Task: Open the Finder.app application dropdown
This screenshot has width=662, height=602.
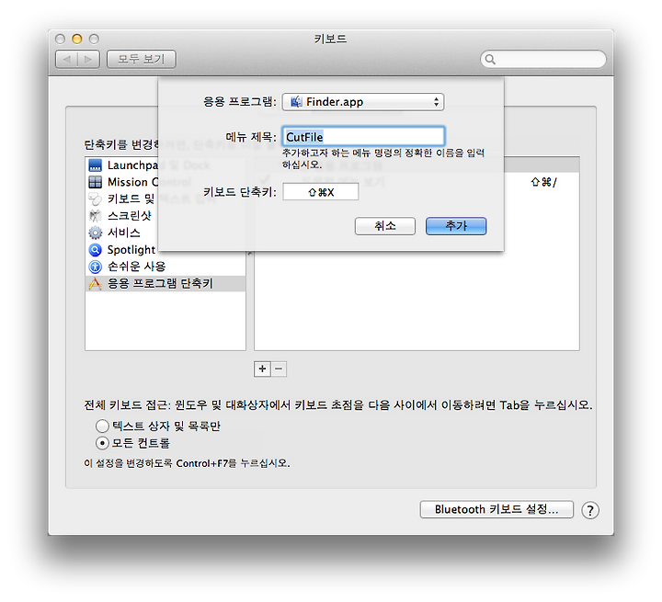Action: click(363, 102)
